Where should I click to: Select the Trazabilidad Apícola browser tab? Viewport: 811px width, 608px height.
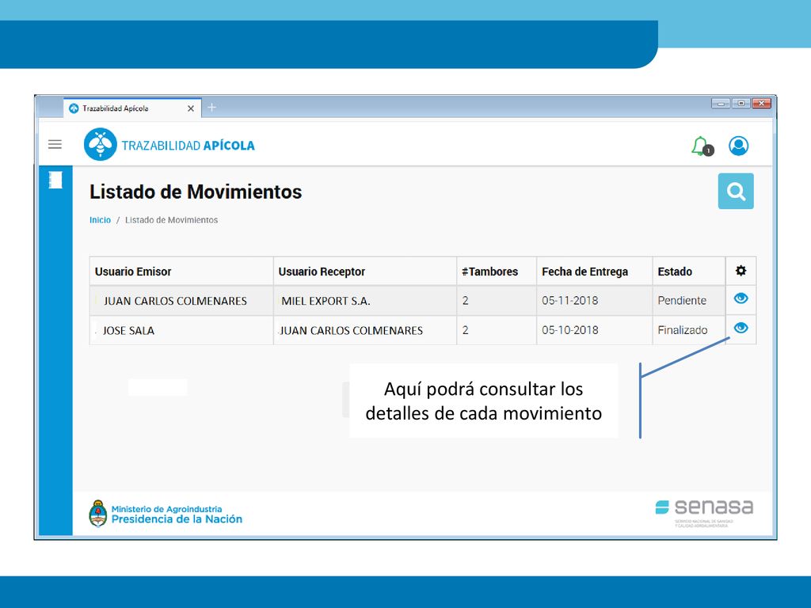[132, 108]
